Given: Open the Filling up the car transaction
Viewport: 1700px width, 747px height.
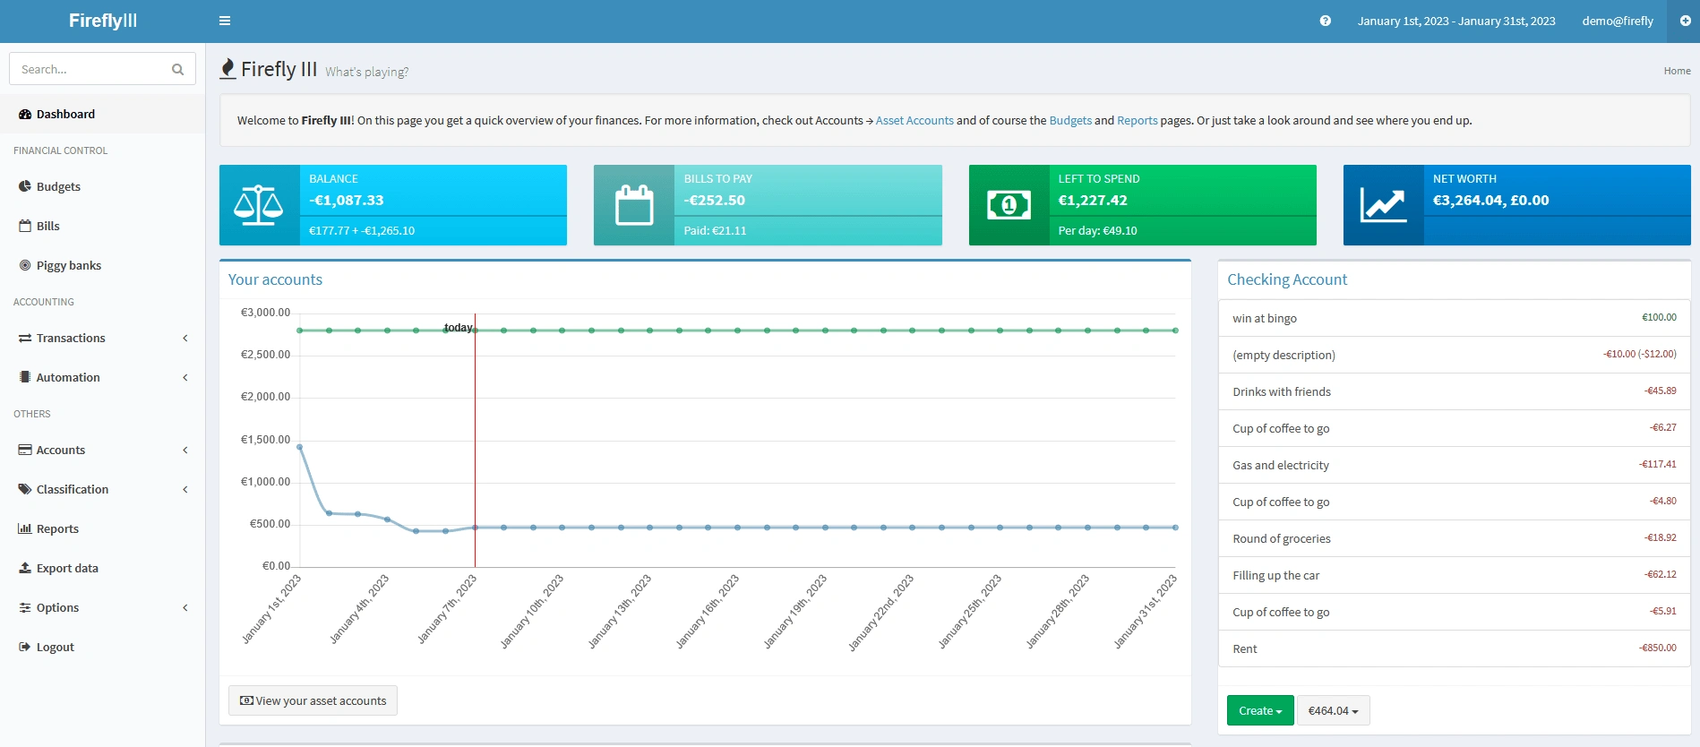Looking at the screenshot, I should pos(1275,575).
